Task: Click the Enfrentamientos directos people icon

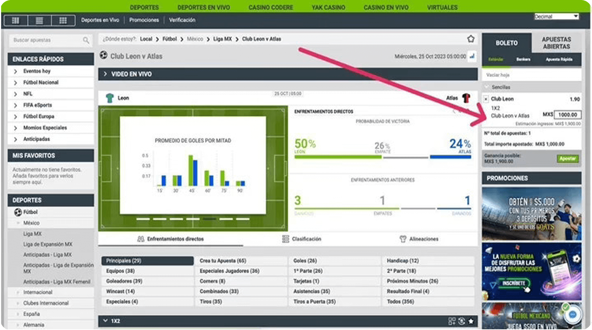Action: (x=141, y=239)
